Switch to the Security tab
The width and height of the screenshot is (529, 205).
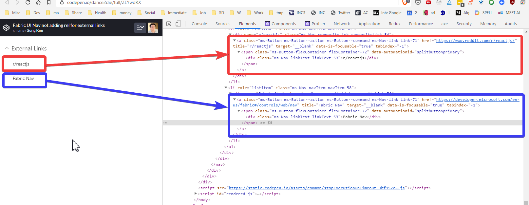464,24
